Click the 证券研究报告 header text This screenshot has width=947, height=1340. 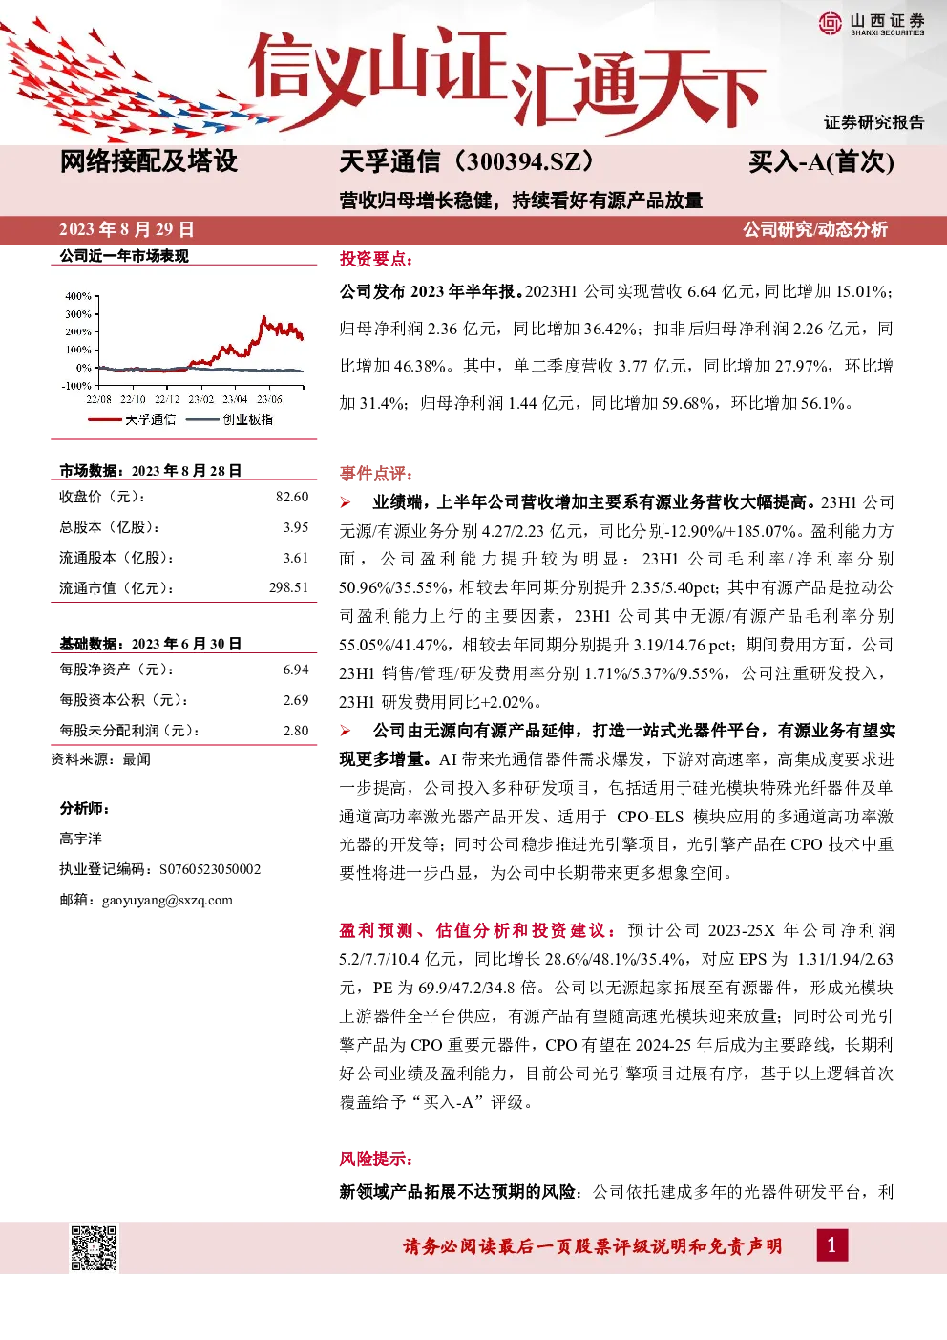[x=874, y=122]
